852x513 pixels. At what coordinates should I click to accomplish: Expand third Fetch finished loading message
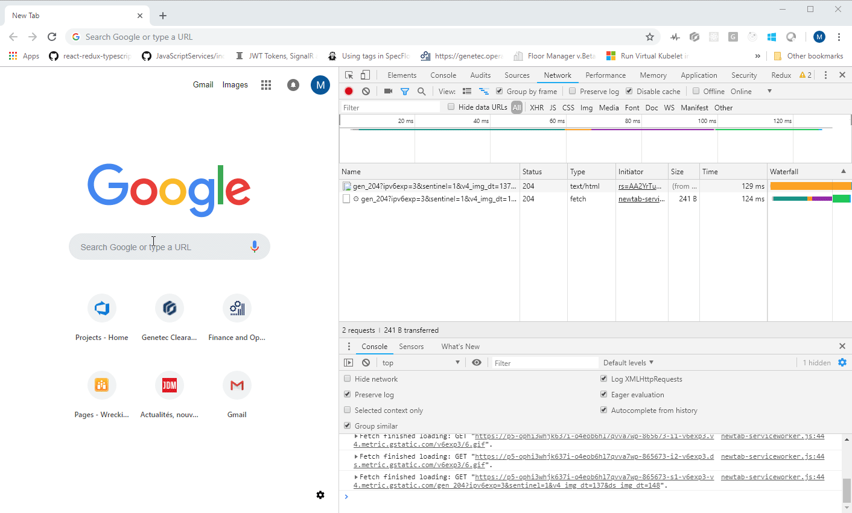356,477
